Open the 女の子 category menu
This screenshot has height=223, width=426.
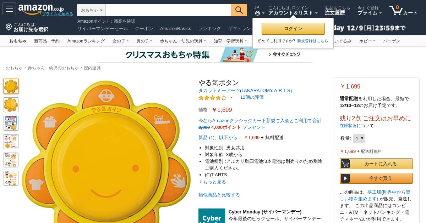pos(120,41)
